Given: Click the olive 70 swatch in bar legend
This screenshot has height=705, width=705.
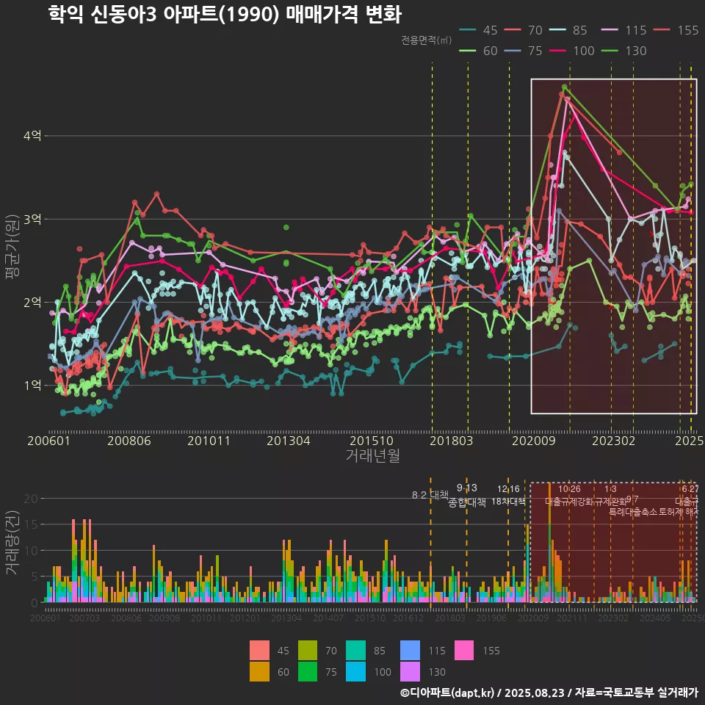Looking at the screenshot, I should point(308,650).
